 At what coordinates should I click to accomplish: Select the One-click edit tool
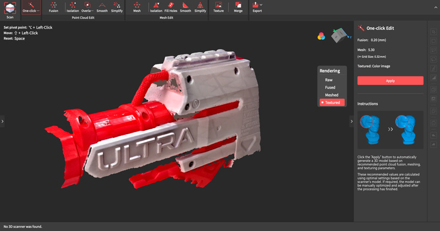tap(31, 8)
